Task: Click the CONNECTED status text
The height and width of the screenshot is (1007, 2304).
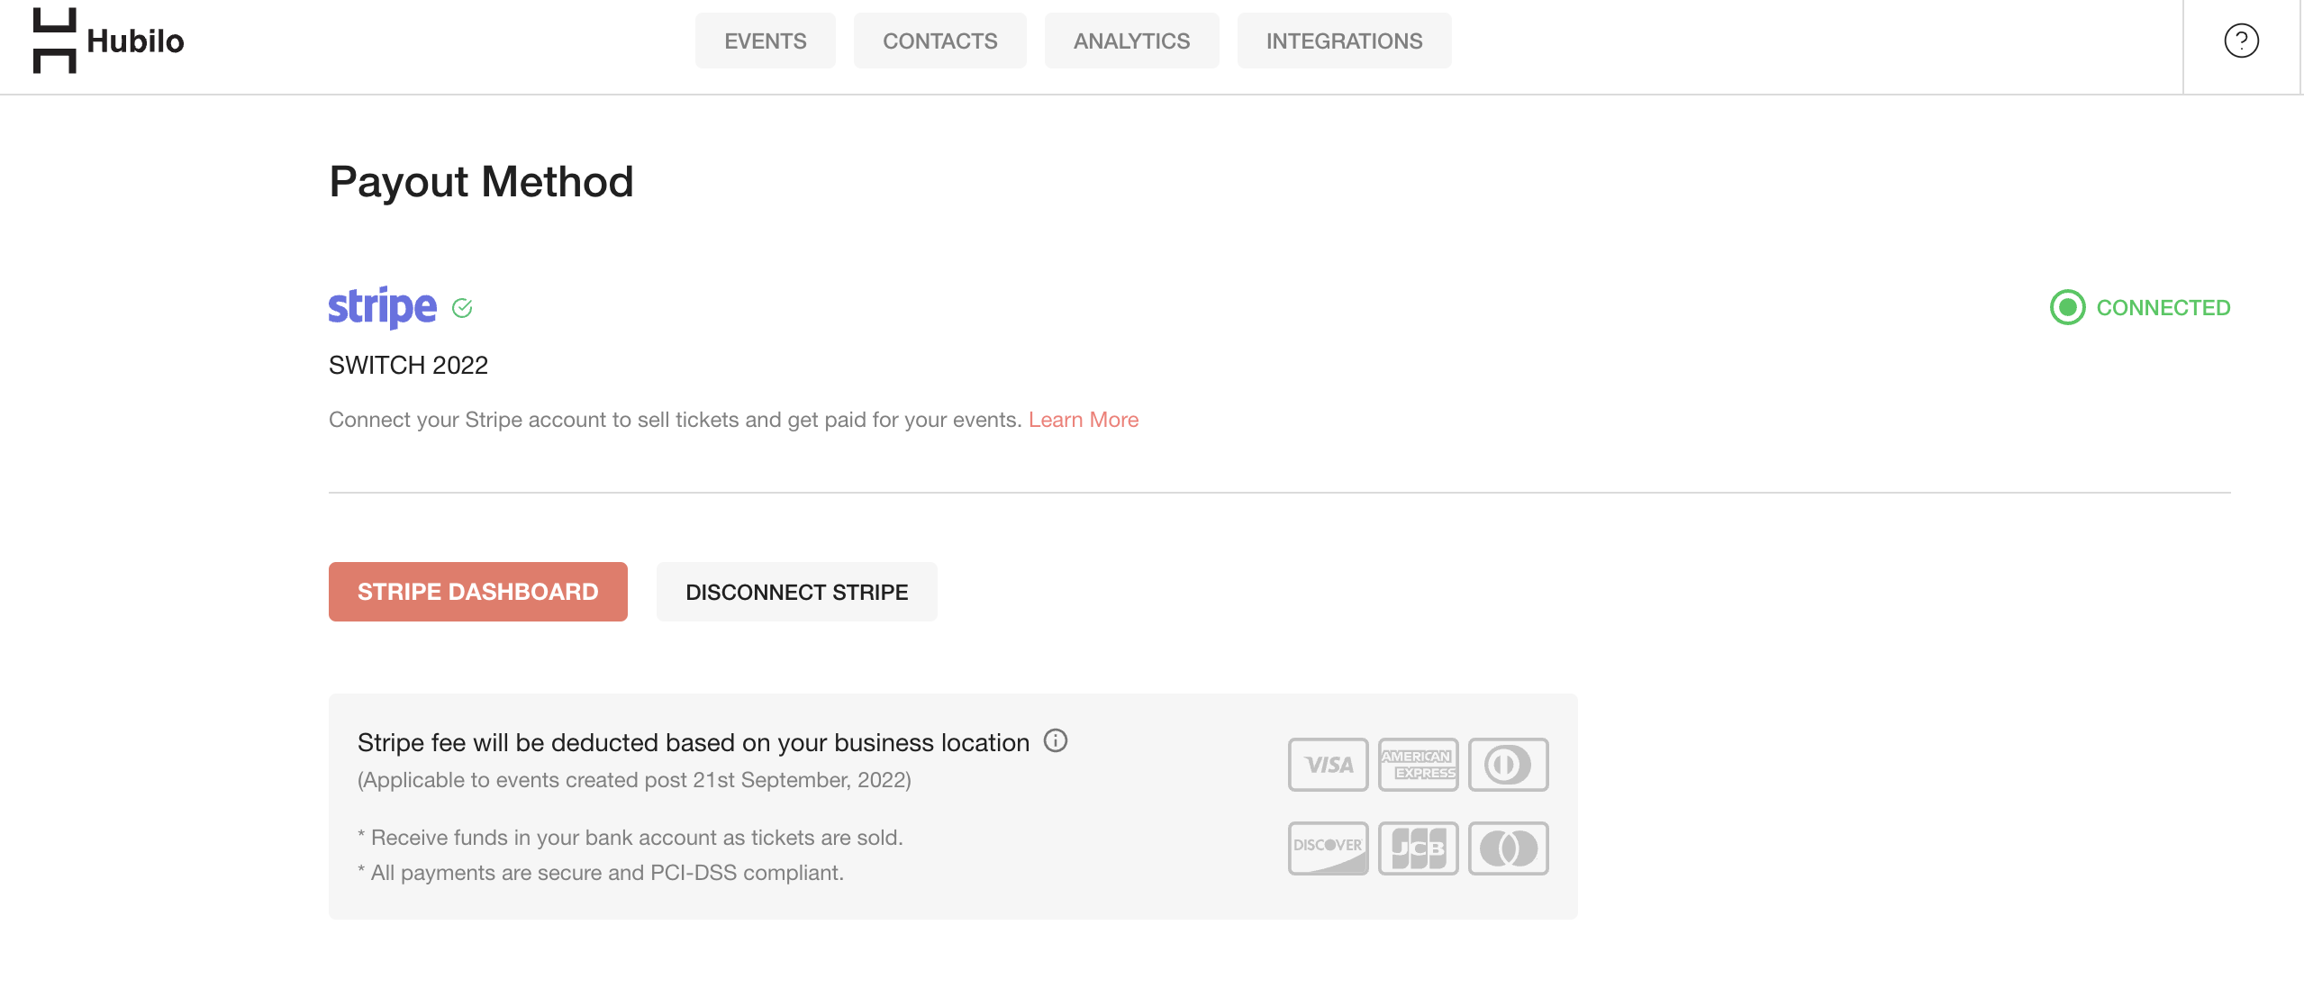Action: [x=2163, y=307]
